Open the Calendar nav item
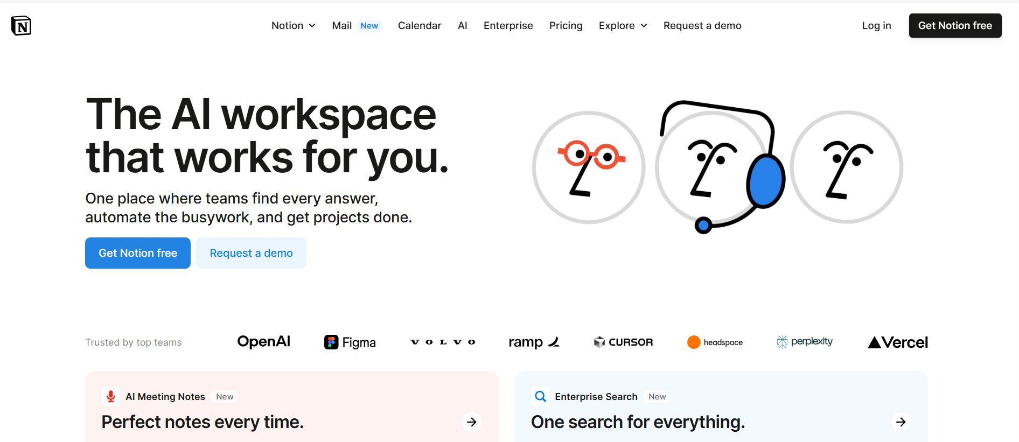The image size is (1019, 442). click(420, 25)
